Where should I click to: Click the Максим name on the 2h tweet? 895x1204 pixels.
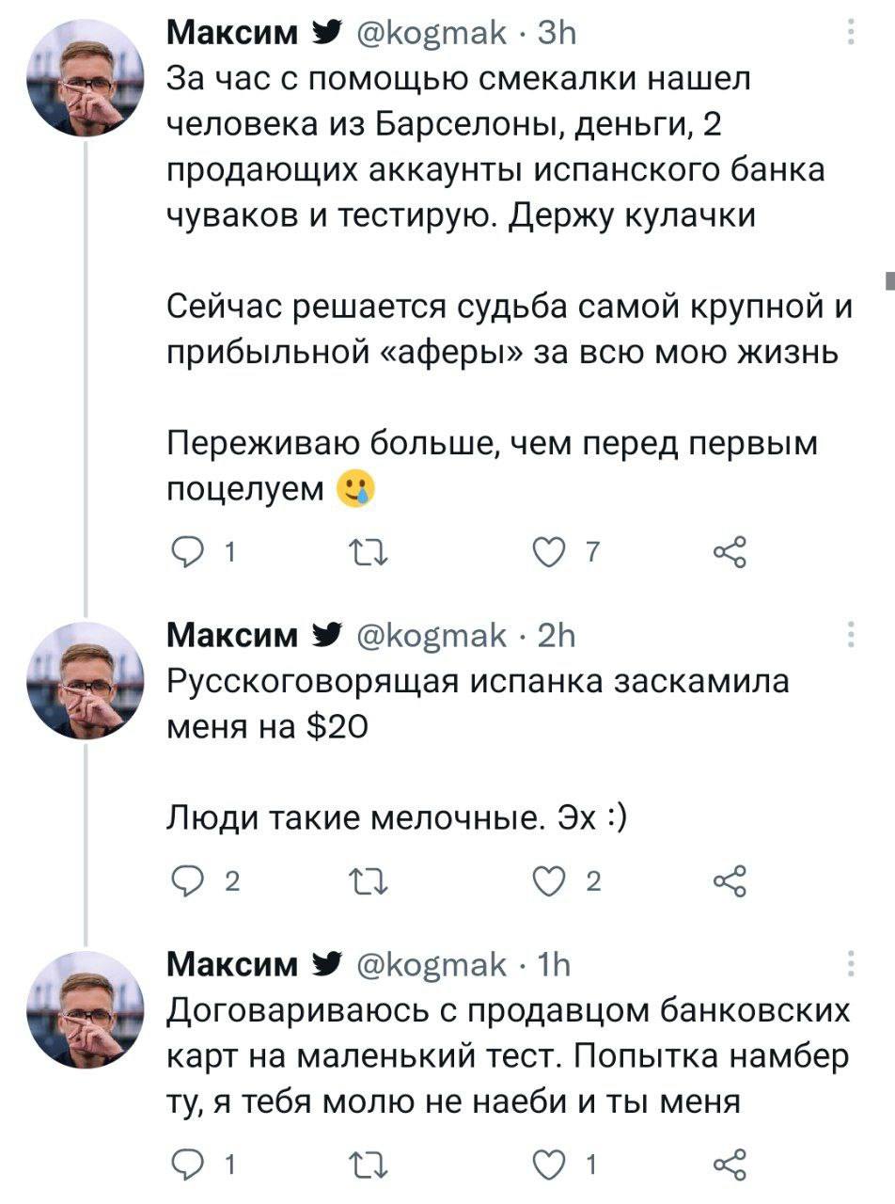[231, 635]
